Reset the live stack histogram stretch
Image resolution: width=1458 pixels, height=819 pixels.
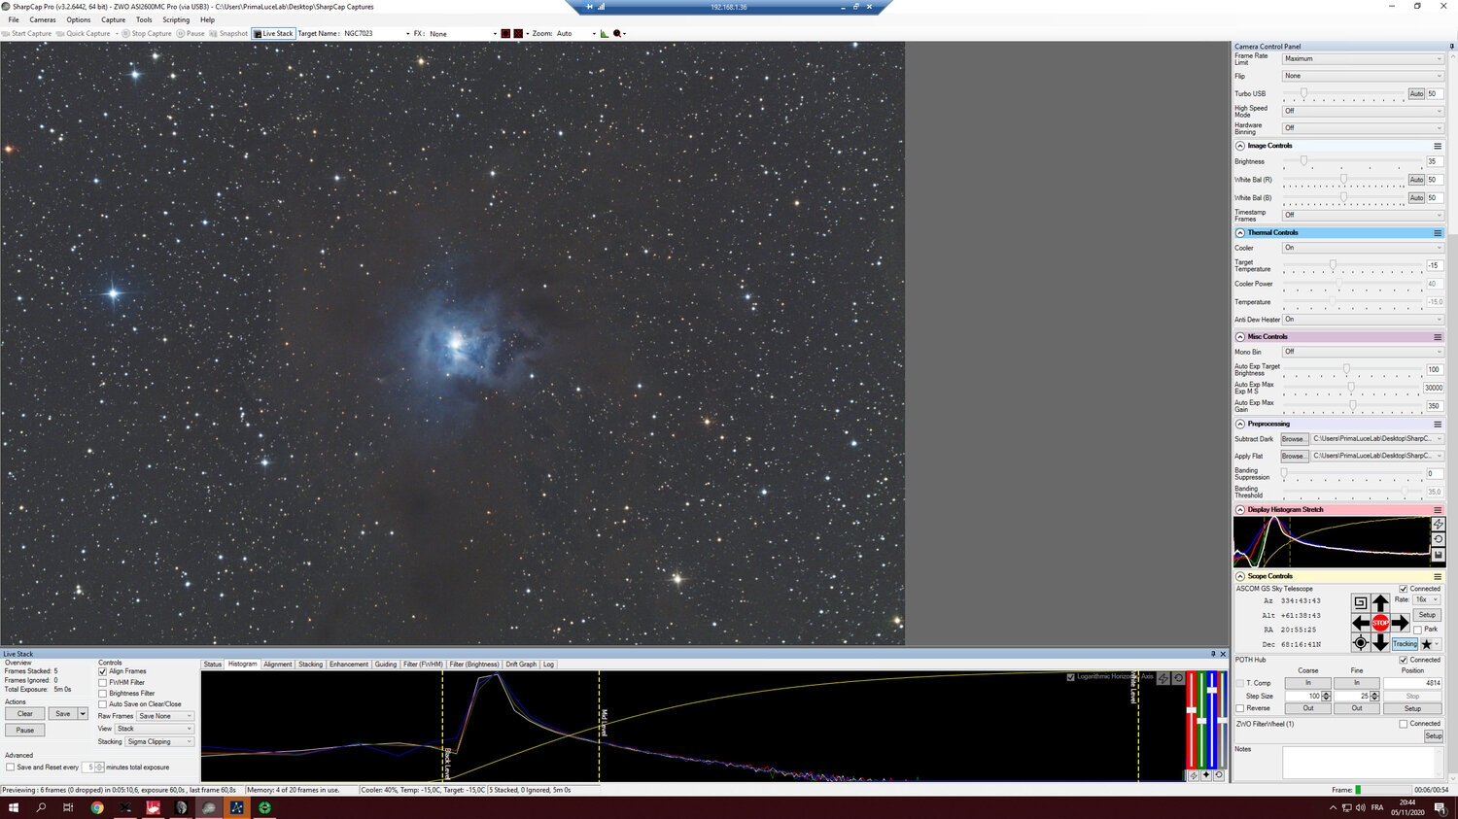[x=1178, y=678]
